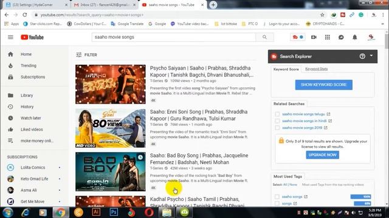Check the songs tag box
389x218 pixels.
(277, 203)
